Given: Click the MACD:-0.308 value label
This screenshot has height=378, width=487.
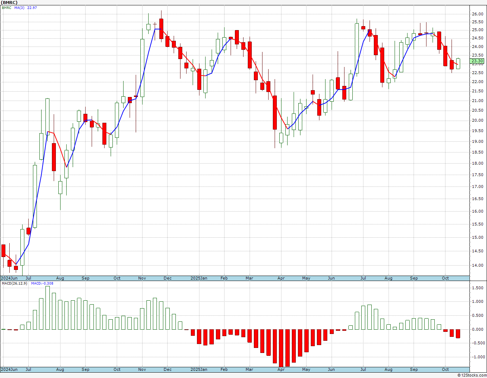Looking at the screenshot, I should pos(42,283).
